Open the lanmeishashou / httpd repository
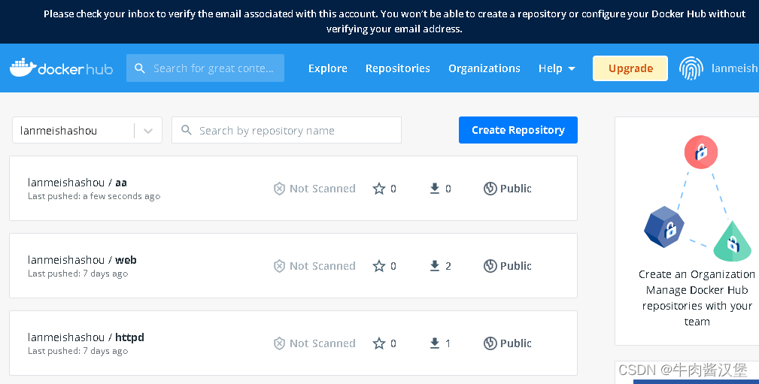Viewport: 759px width, 384px height. [x=87, y=337]
